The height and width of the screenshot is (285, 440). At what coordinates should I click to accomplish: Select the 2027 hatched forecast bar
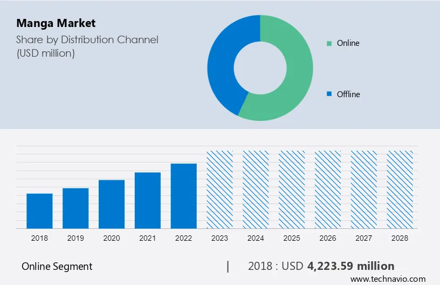pyautogui.click(x=363, y=189)
